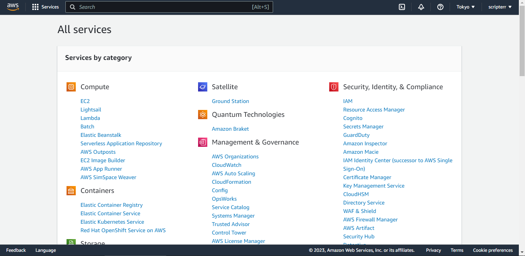
Task: Focus the Search input field
Action: pyautogui.click(x=169, y=7)
